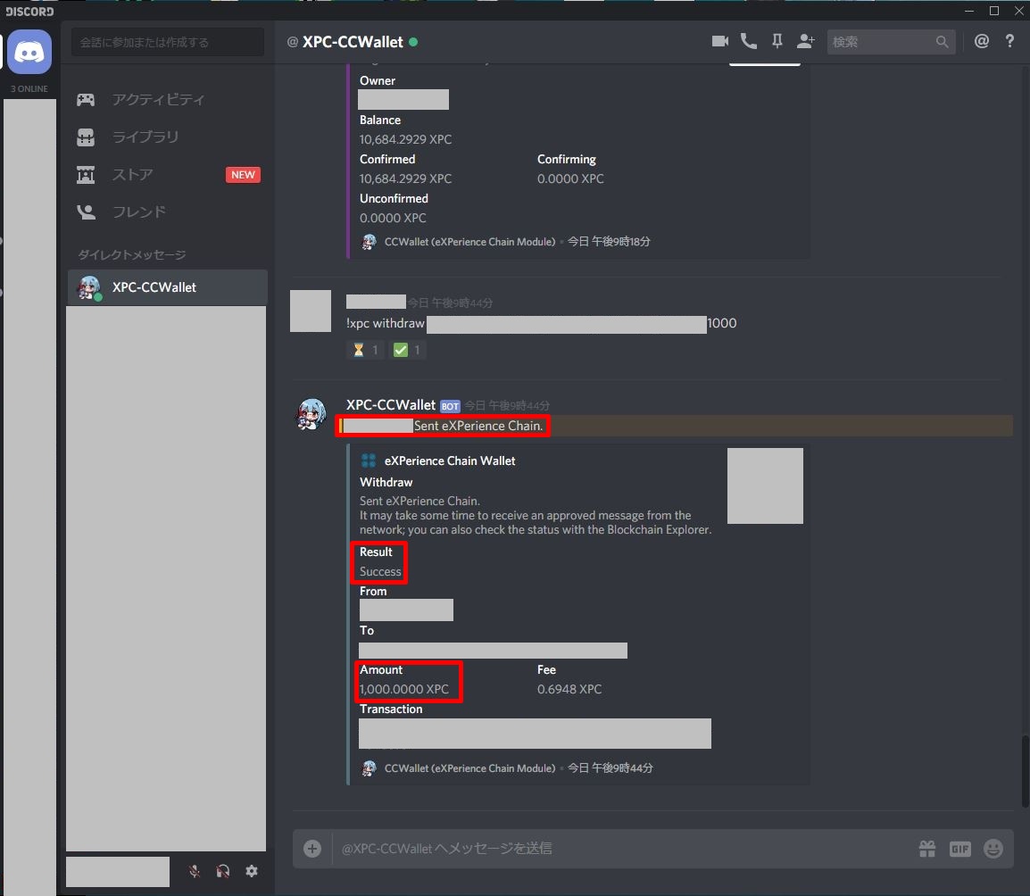The image size is (1030, 896).
Task: Click the embed thumbnail in the Withdraw card
Action: (x=765, y=485)
